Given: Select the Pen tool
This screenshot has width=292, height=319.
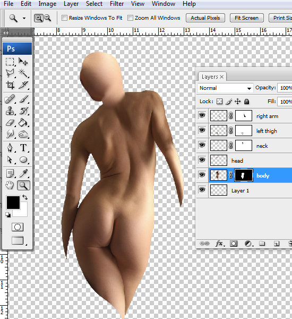Looking at the screenshot, I should (x=10, y=148).
